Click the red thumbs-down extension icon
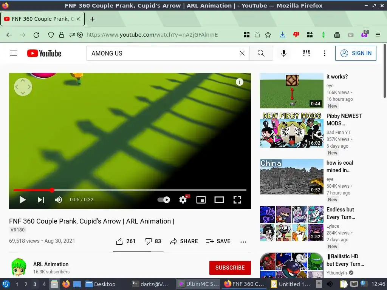The width and height of the screenshot is (387, 290). coord(296,35)
